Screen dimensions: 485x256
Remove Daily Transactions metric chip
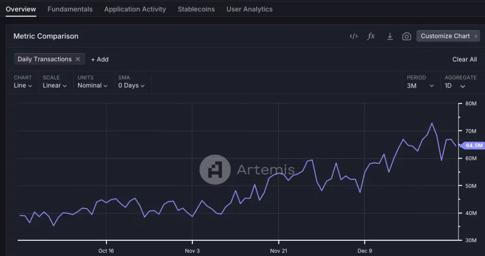click(78, 59)
